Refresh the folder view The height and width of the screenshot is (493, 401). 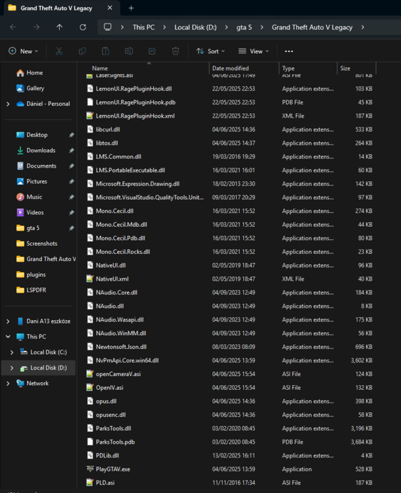pos(83,28)
